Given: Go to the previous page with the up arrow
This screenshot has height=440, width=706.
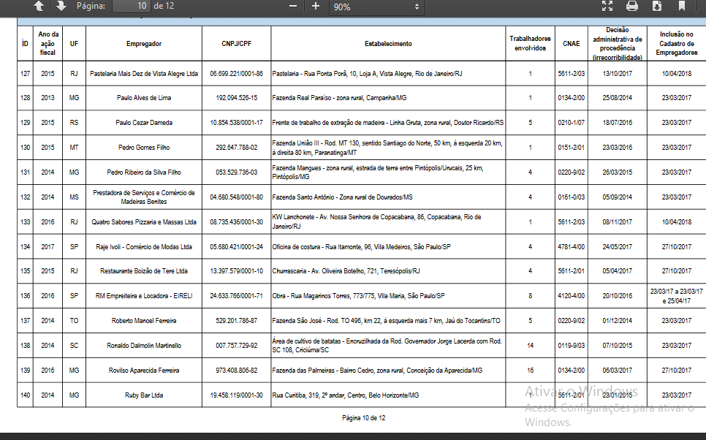Looking at the screenshot, I should (39, 6).
